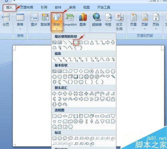Image resolution: width=167 pixels, height=149 pixels.
Task: Switch to the 邮件 tab
Action: point(58,7)
